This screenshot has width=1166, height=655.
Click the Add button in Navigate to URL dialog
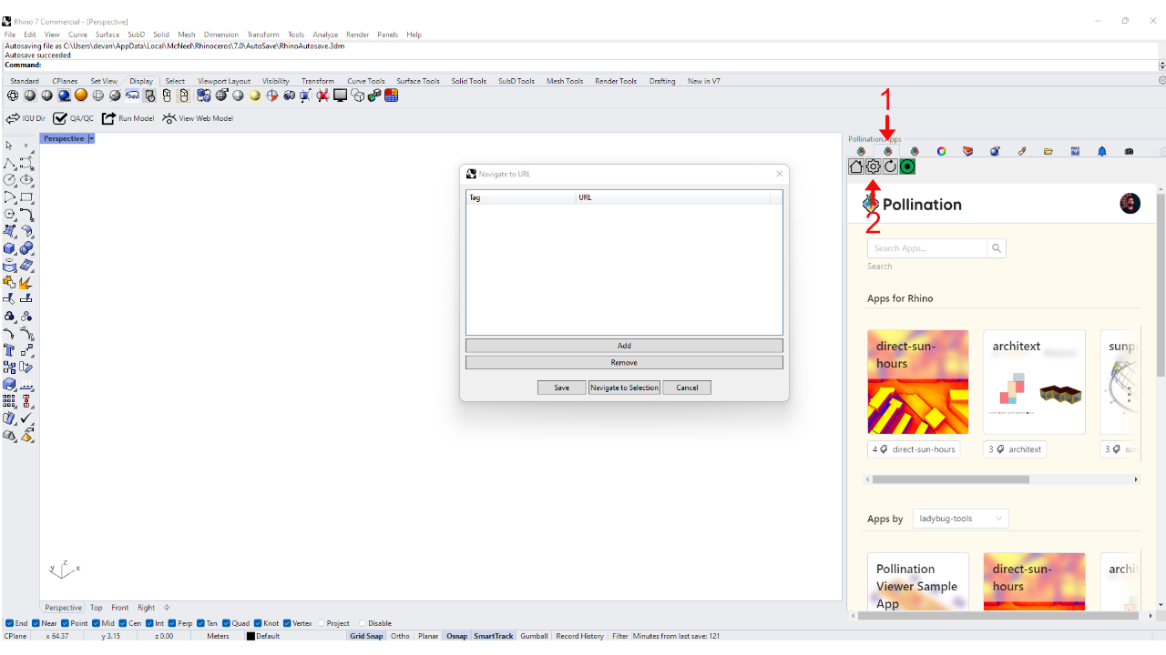pyautogui.click(x=624, y=346)
